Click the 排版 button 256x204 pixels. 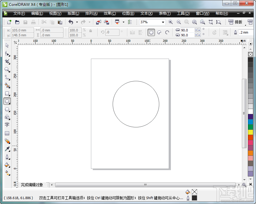[x=235, y=22]
